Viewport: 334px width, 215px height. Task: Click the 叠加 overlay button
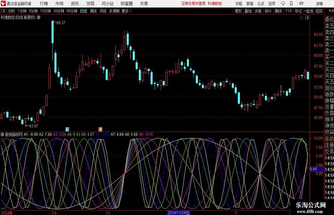(x=248, y=11)
